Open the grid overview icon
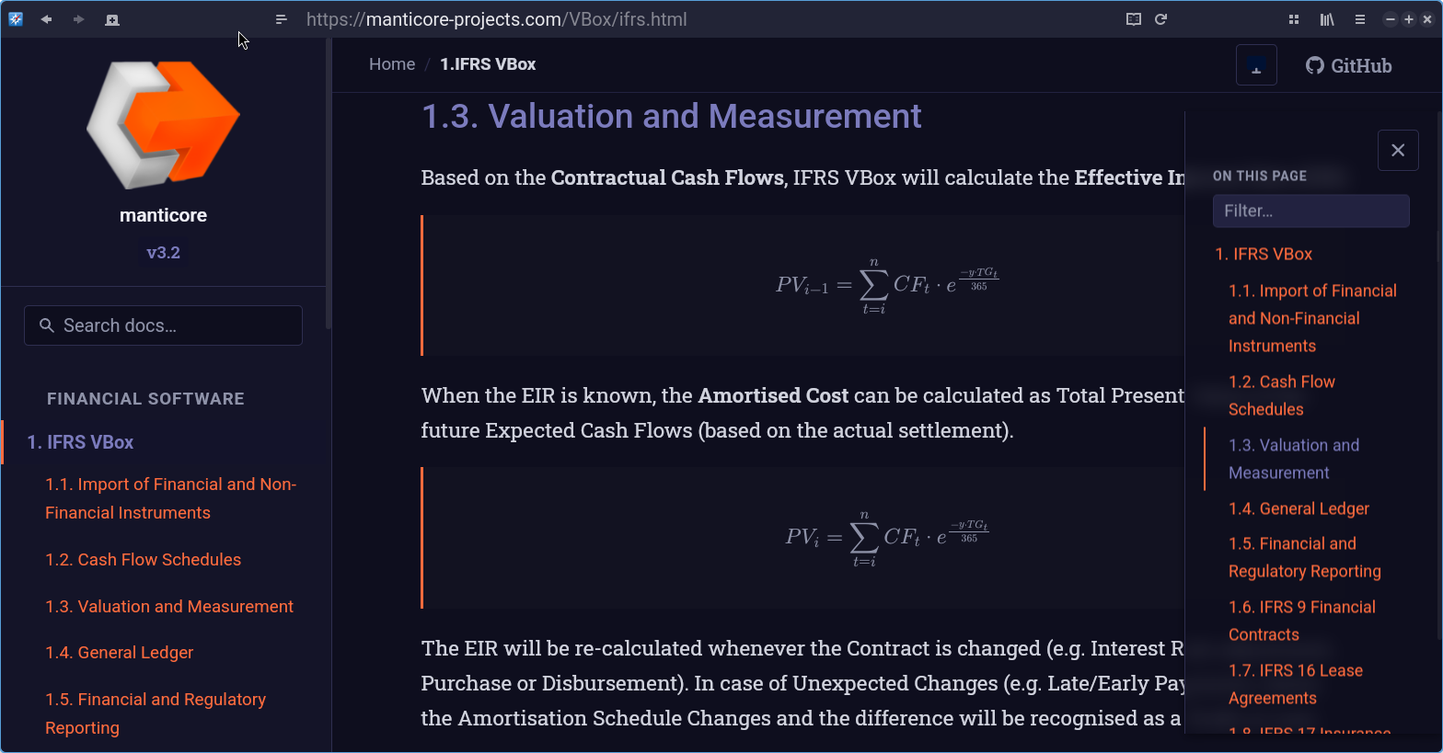 coord(1294,19)
